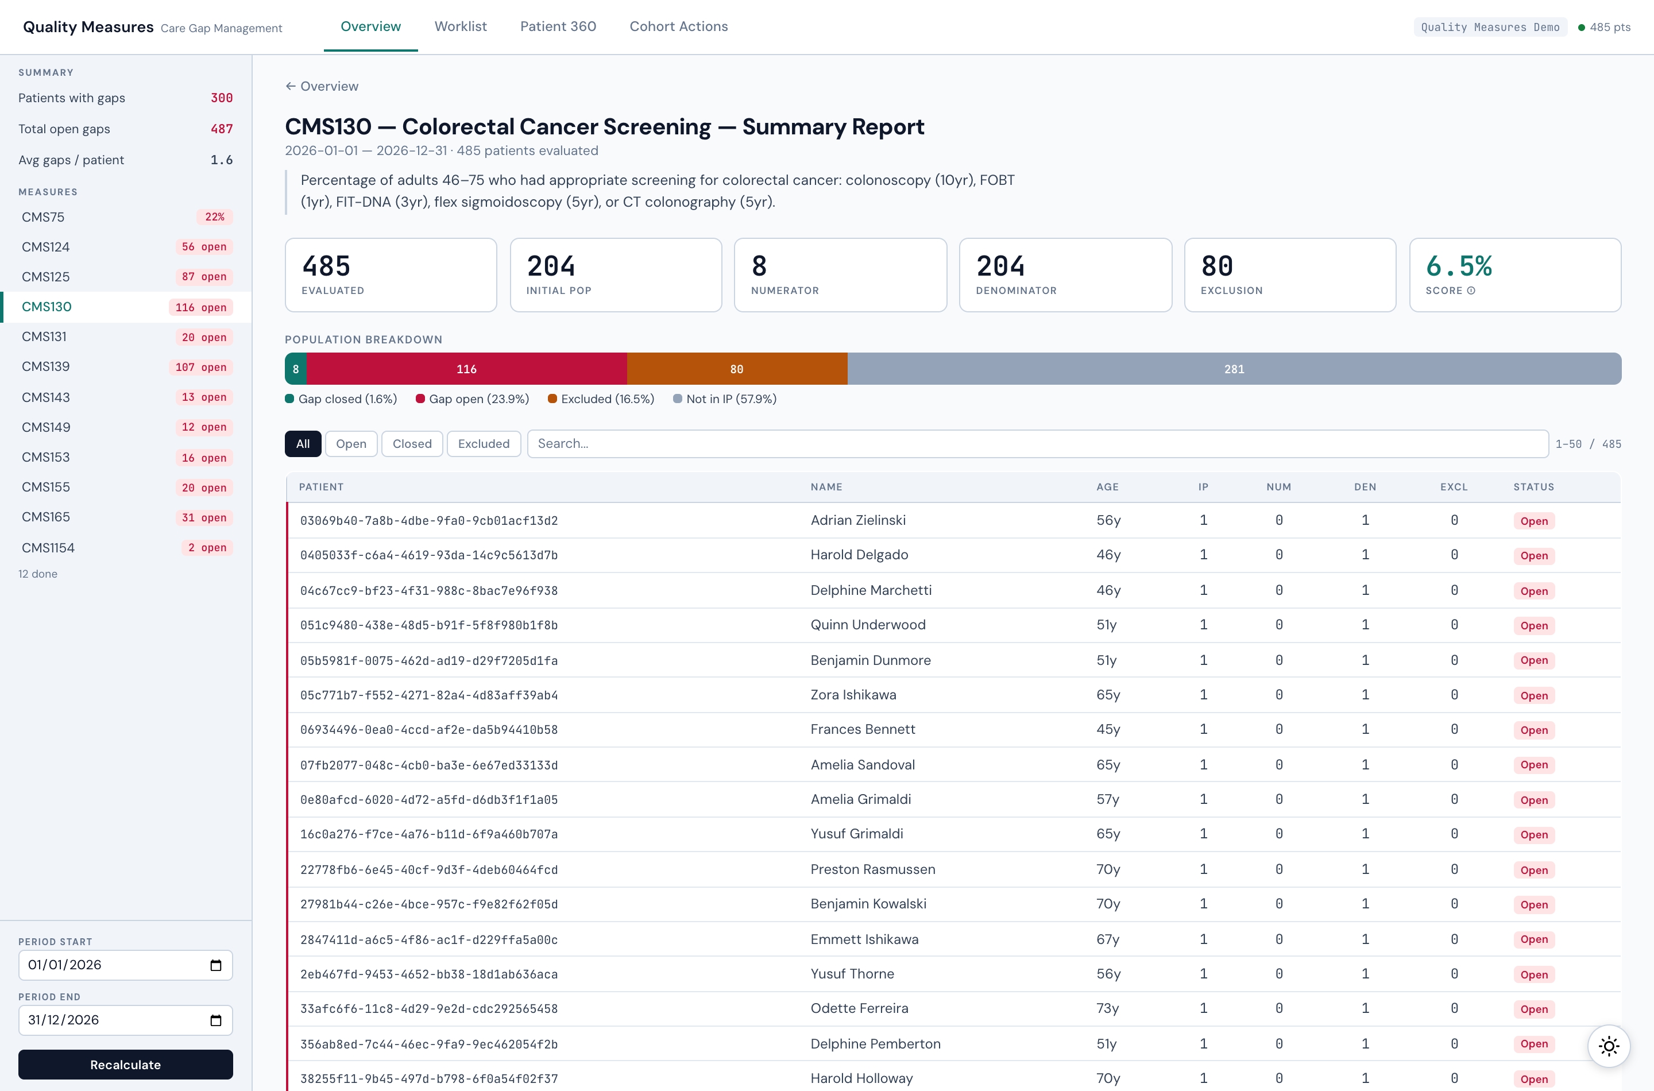Click patient ID 27981b44-c26e-4bce-957c-f9e82f62f05d

[x=428, y=904]
